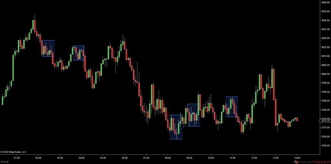This screenshot has height=164, width=331.
Task: Select the lowest blue rectangle after 08:00
Action: [176, 127]
